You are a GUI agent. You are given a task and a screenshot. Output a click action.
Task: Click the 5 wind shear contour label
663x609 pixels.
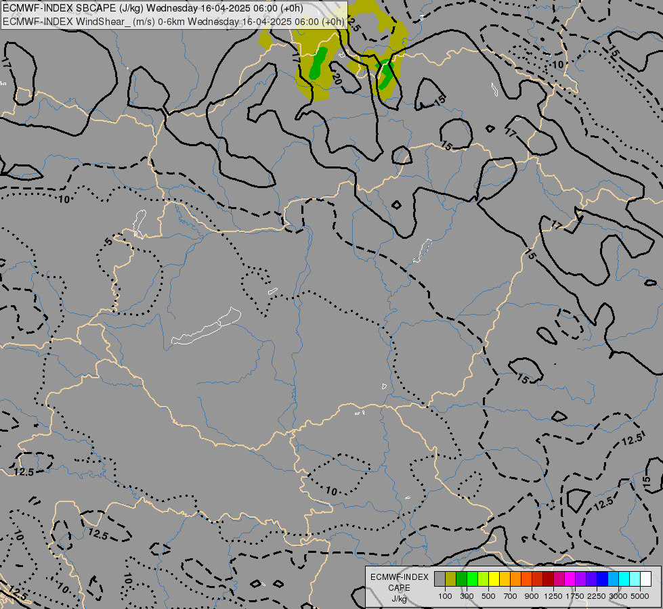pos(108,242)
